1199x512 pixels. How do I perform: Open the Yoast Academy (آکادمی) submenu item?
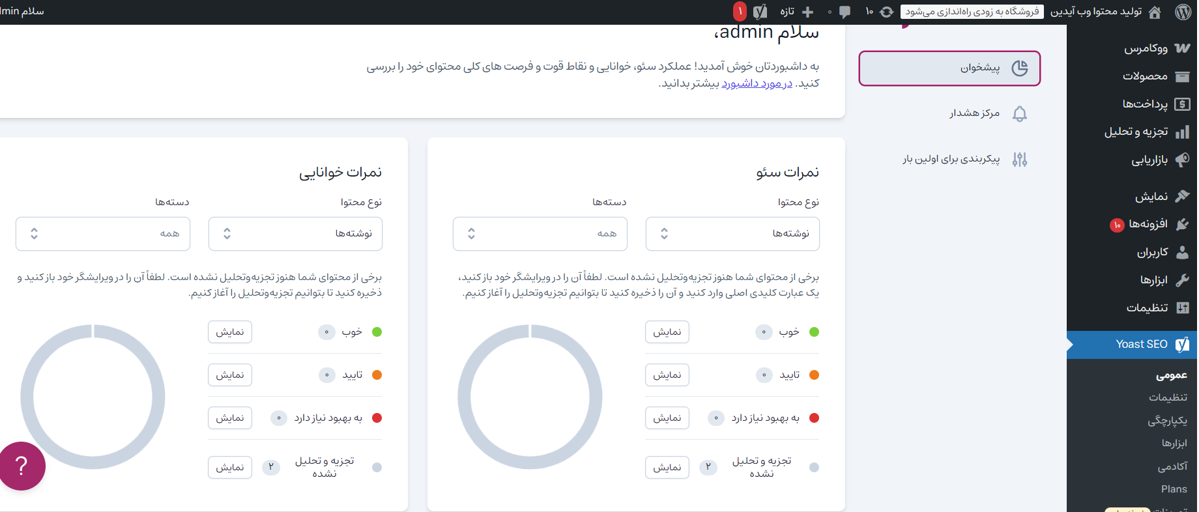click(1173, 466)
